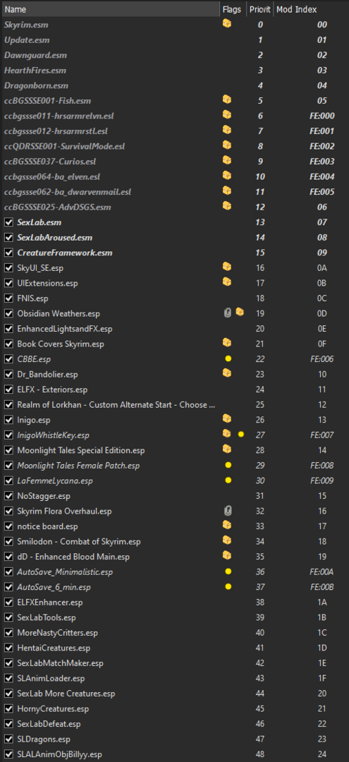Uncheck the ELFX - Exteriors.esp checkbox
This screenshot has width=349, height=762.
tap(8, 389)
